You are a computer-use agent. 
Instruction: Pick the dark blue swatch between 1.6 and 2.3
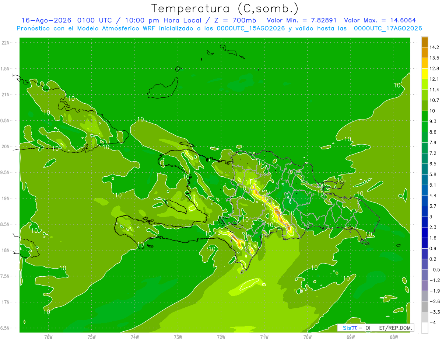pyautogui.click(x=425, y=232)
